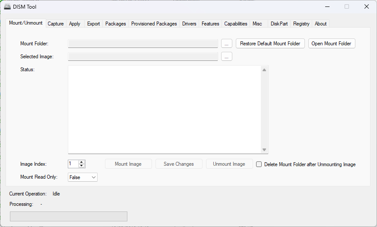Decrease Image Index with down arrow

[x=82, y=166]
